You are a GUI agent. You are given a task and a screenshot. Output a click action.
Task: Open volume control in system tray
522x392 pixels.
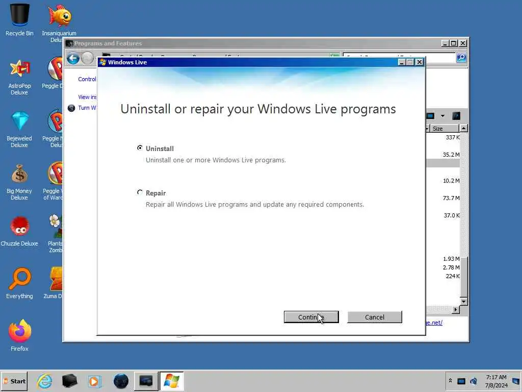[474, 381]
